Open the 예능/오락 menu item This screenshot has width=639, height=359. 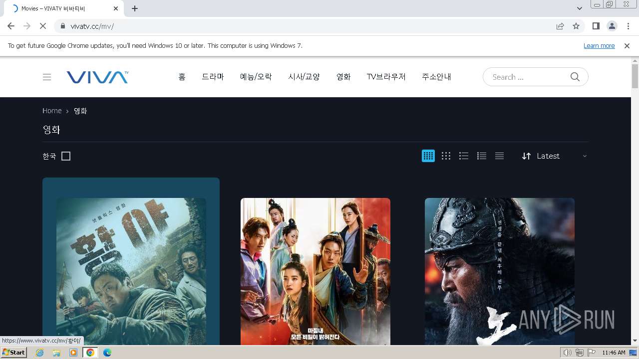(x=256, y=77)
